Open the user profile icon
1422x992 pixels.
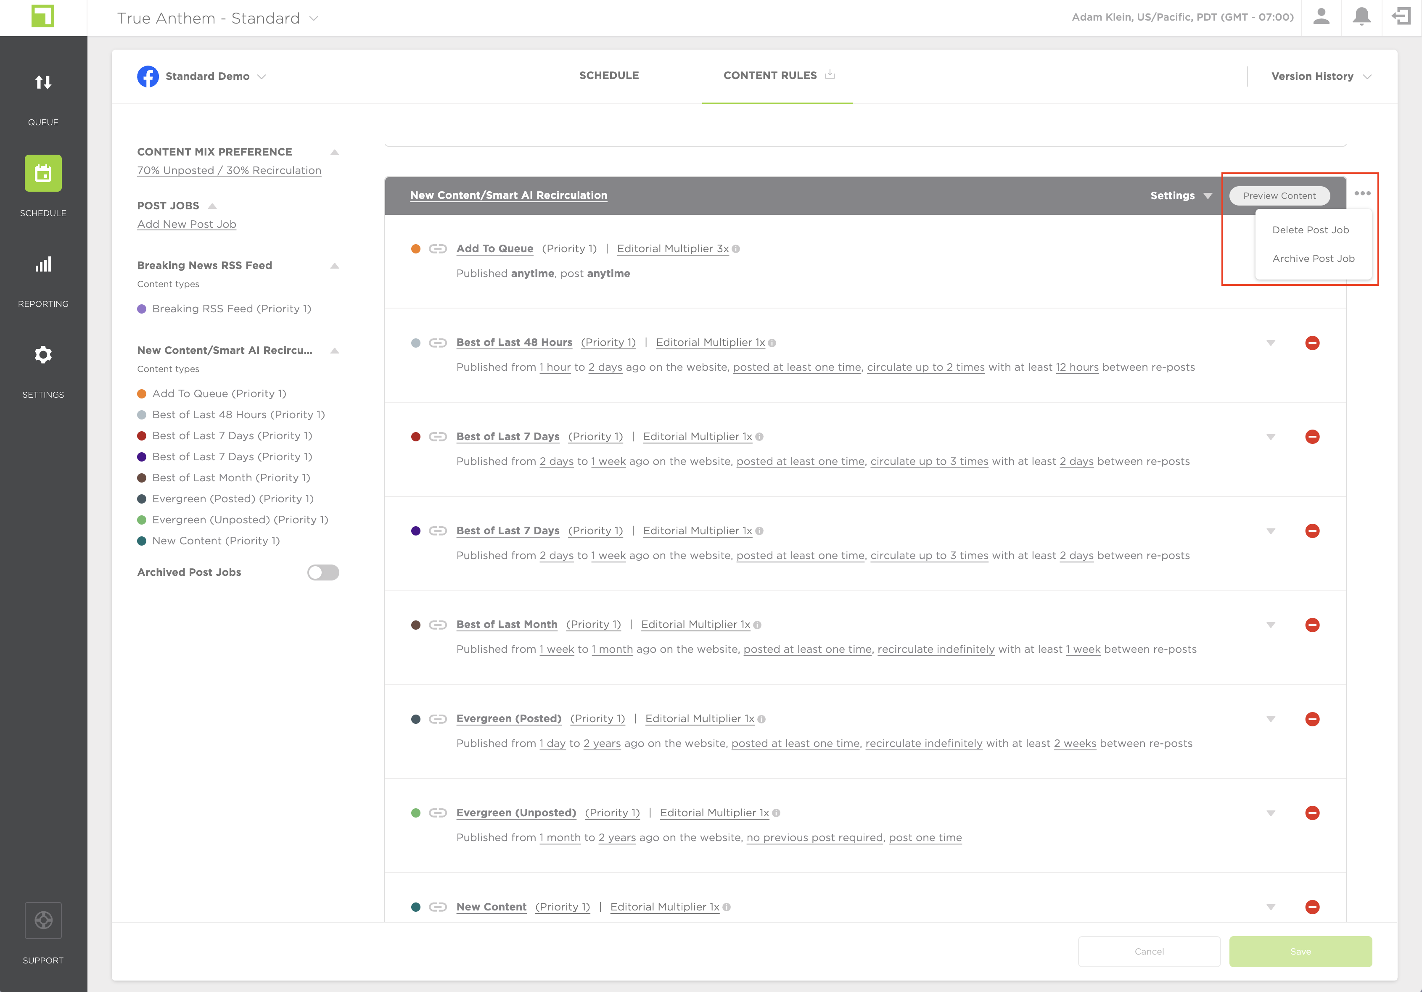coord(1321,17)
